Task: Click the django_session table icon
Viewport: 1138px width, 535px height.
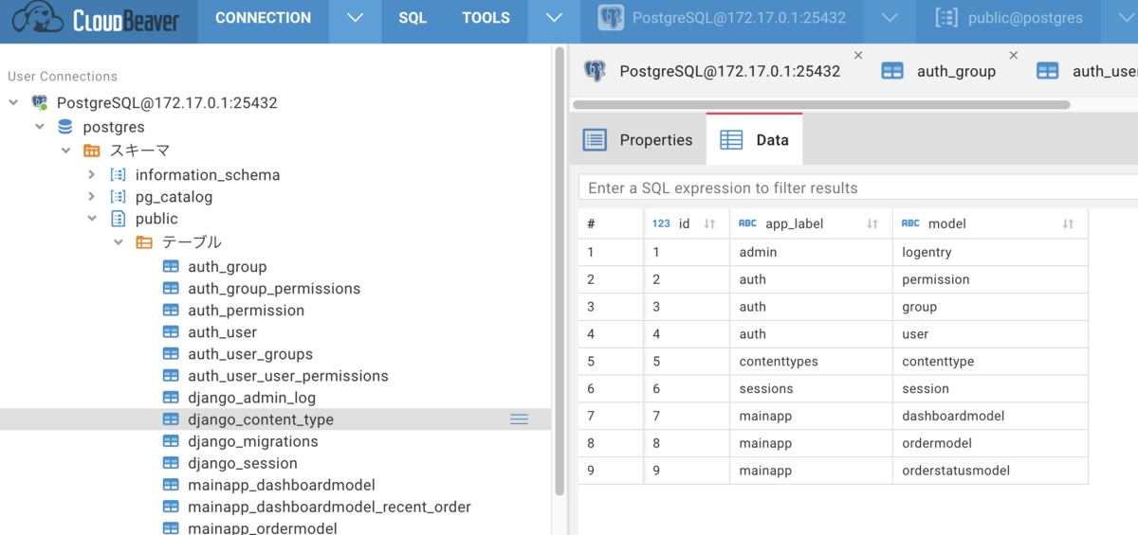Action: click(171, 463)
